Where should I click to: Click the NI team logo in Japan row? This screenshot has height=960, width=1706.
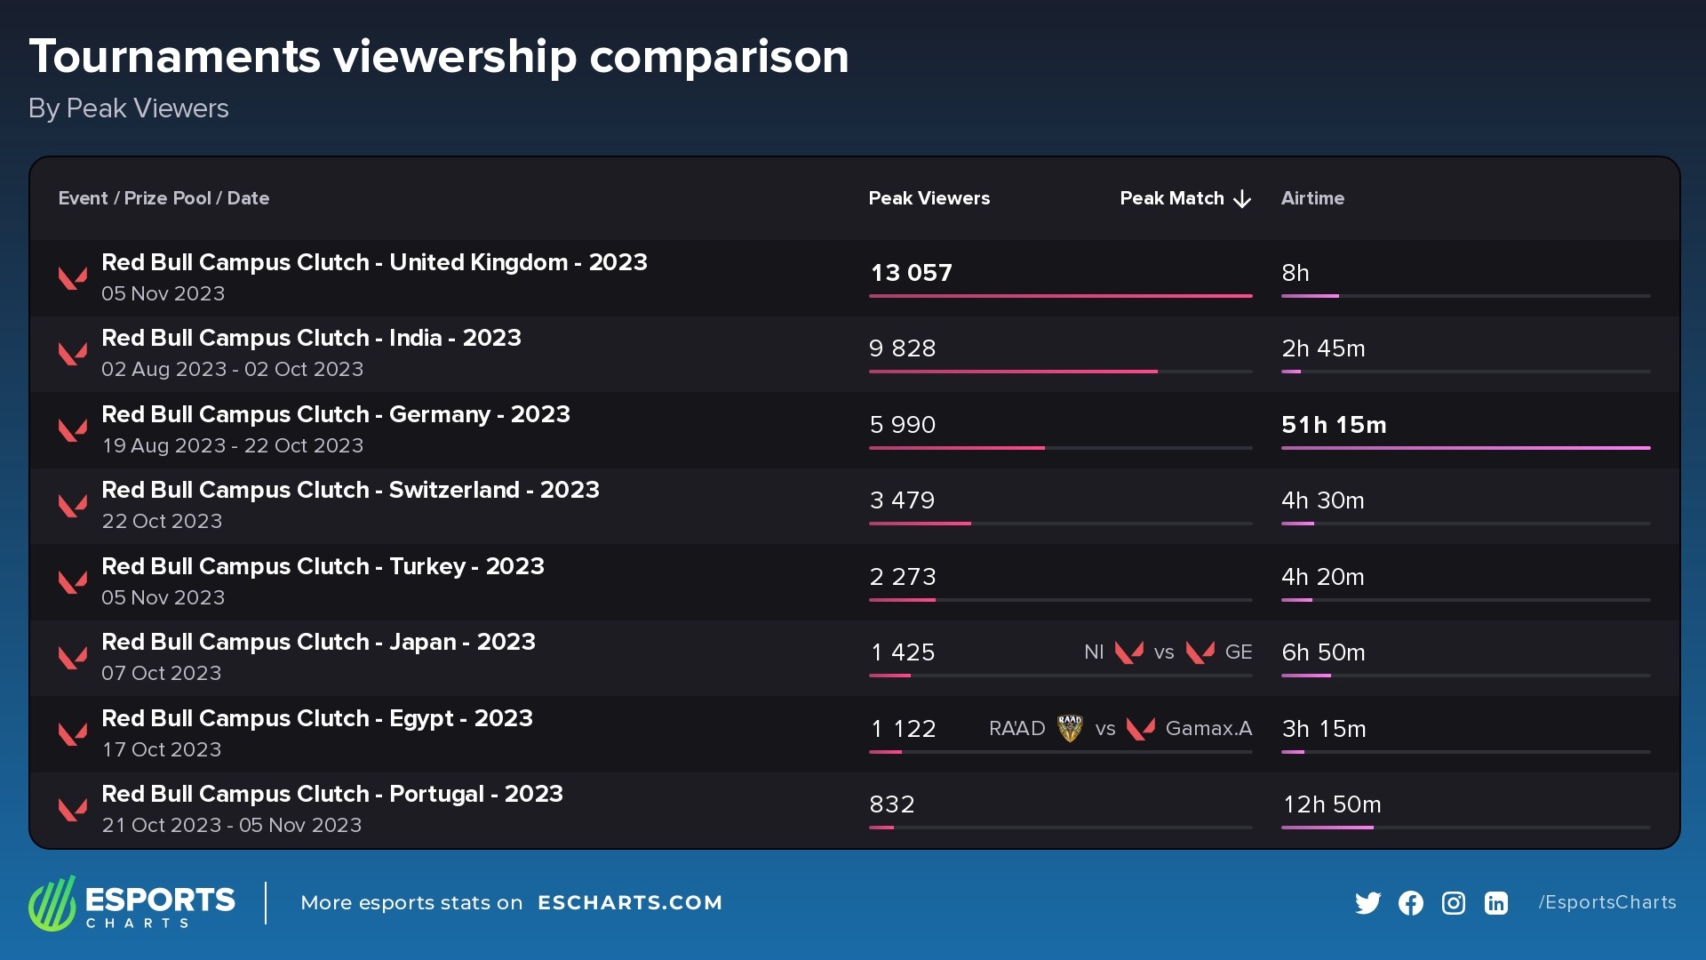pos(1129,652)
